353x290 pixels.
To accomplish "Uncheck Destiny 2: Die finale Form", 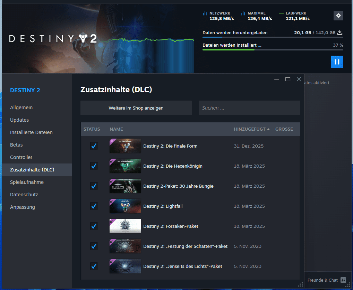I will (x=94, y=146).
